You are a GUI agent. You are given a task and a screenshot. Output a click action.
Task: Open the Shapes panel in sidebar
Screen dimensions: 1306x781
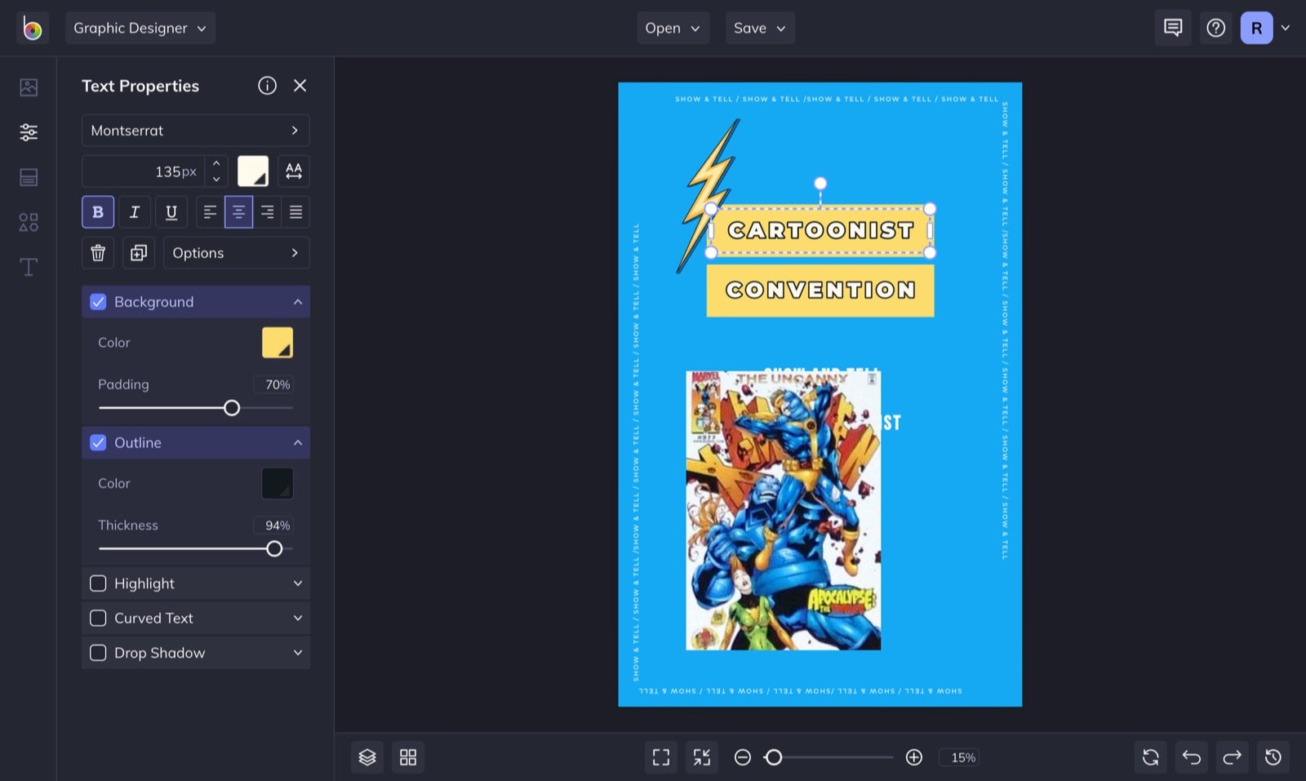[28, 222]
